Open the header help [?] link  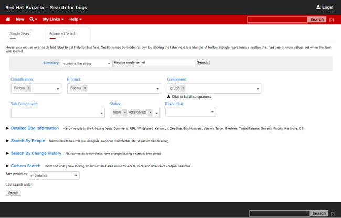pos(332,20)
